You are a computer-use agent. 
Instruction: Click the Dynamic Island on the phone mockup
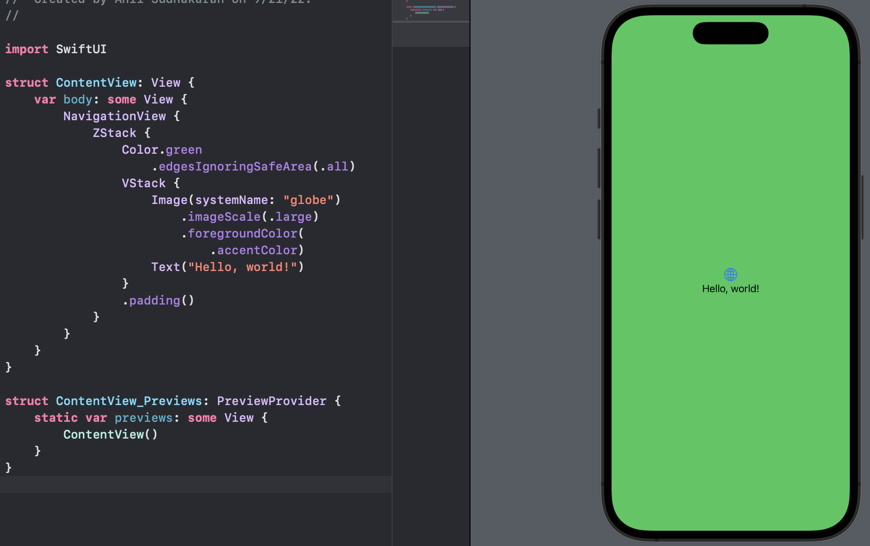pyautogui.click(x=730, y=34)
